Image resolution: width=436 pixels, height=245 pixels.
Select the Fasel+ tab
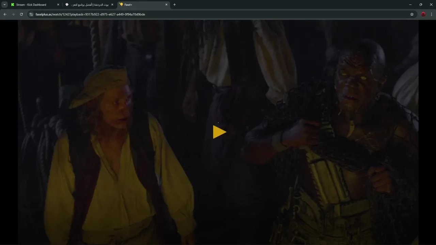coord(143,5)
